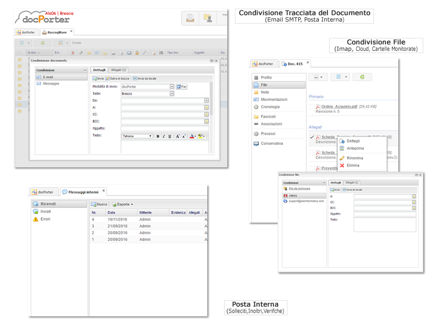The width and height of the screenshot is (433, 325).
Task: Open the Da sender dropdown
Action: coord(206,101)
